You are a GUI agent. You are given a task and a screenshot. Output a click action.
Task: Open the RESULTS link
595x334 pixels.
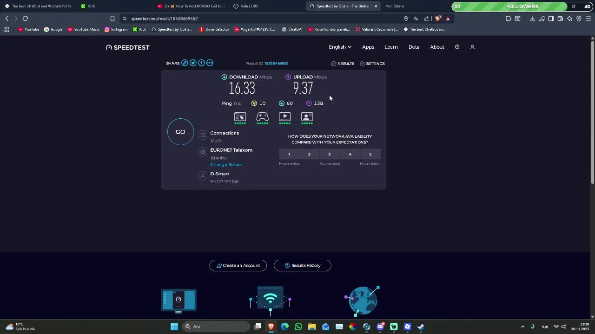click(343, 64)
